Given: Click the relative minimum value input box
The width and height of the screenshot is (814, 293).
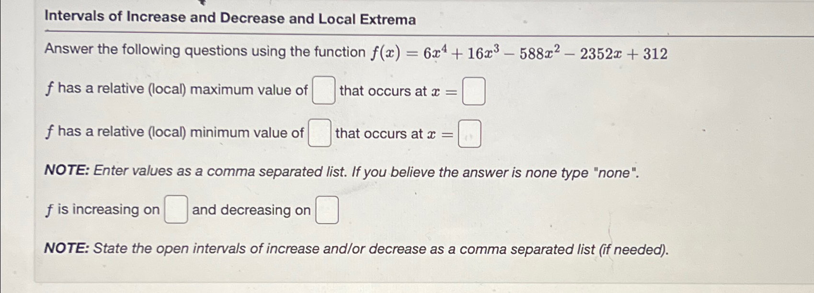Looking at the screenshot, I should pos(319,134).
